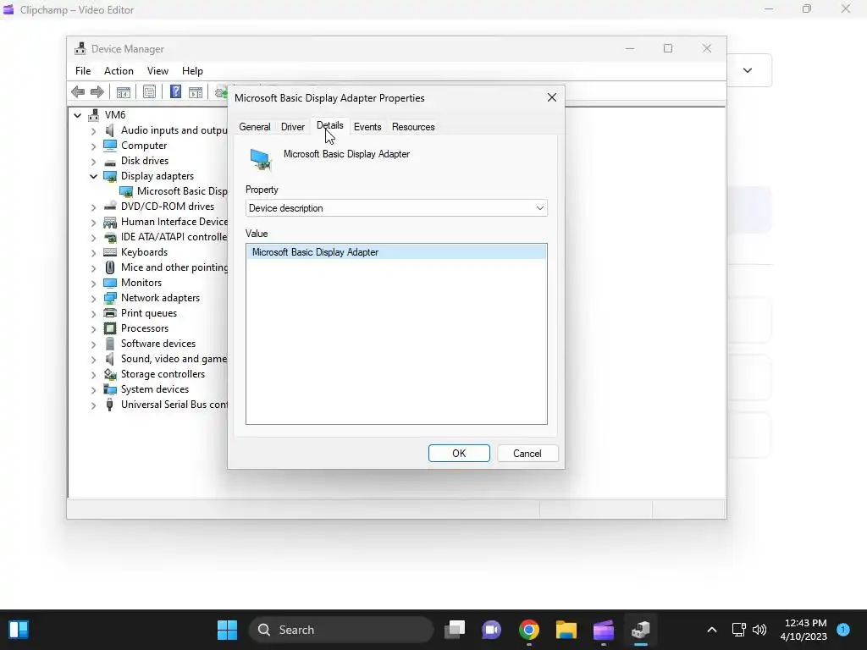This screenshot has height=650, width=867.
Task: Click the Back arrow in Device Manager toolbar
Action: tap(78, 91)
